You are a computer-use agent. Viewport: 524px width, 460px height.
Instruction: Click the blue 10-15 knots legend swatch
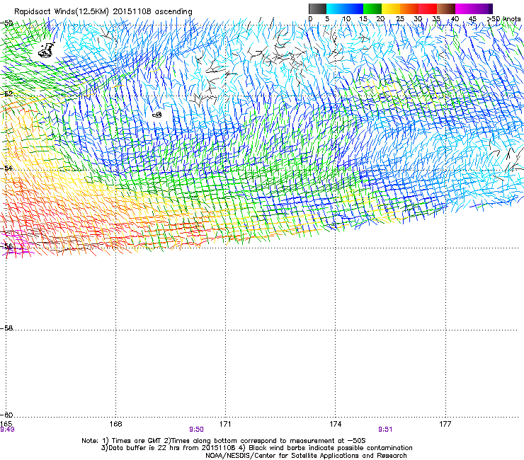point(354,8)
